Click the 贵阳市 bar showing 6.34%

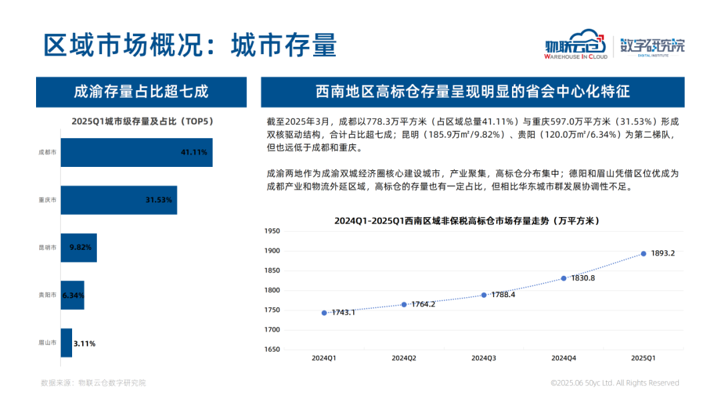tap(72, 295)
